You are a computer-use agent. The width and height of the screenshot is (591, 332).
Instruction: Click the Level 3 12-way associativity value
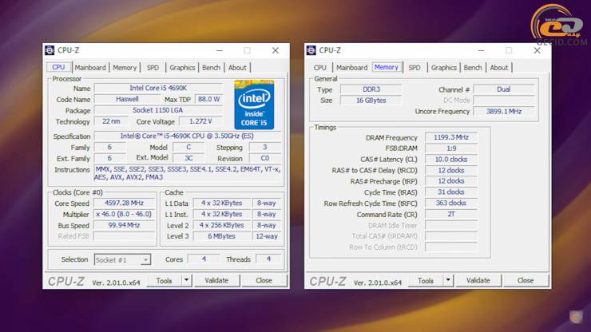pyautogui.click(x=267, y=236)
